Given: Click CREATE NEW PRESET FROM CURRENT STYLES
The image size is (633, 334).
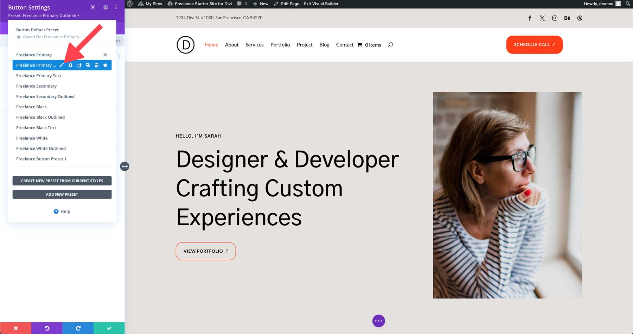Looking at the screenshot, I should click(62, 181).
